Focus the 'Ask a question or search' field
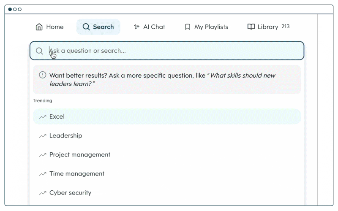 point(169,51)
